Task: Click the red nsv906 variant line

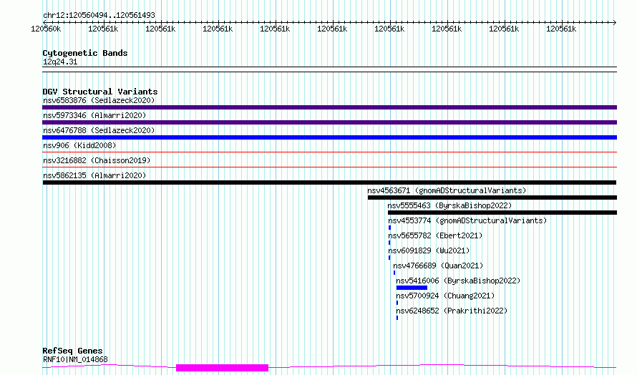Action: click(x=329, y=152)
